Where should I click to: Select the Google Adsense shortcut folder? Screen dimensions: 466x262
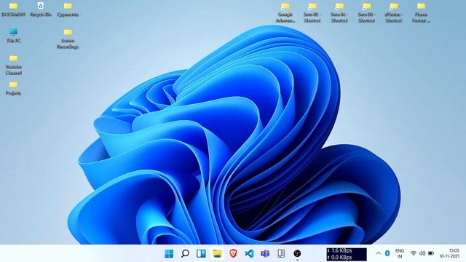(x=285, y=12)
